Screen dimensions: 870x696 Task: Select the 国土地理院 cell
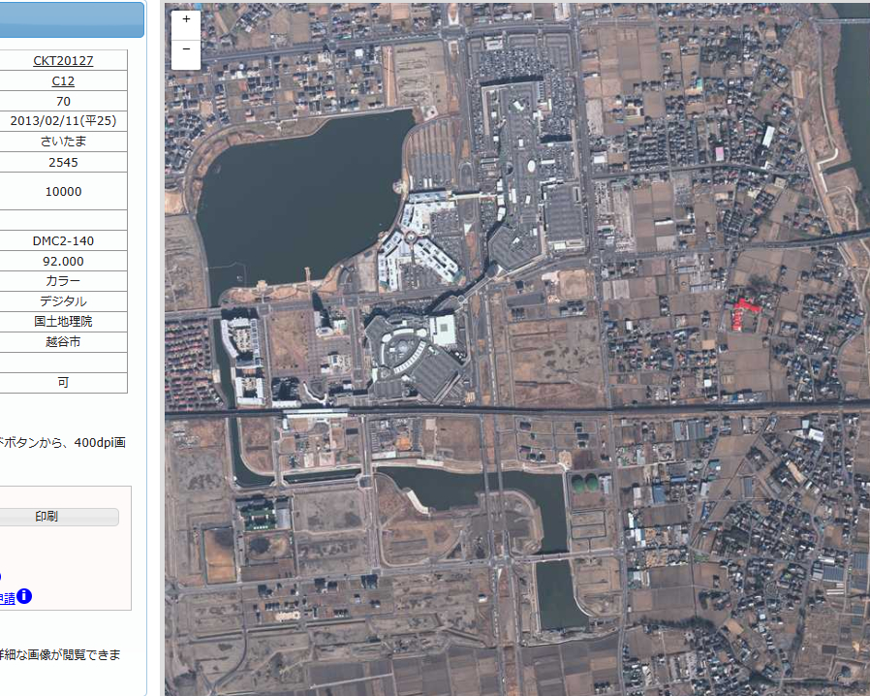point(63,322)
